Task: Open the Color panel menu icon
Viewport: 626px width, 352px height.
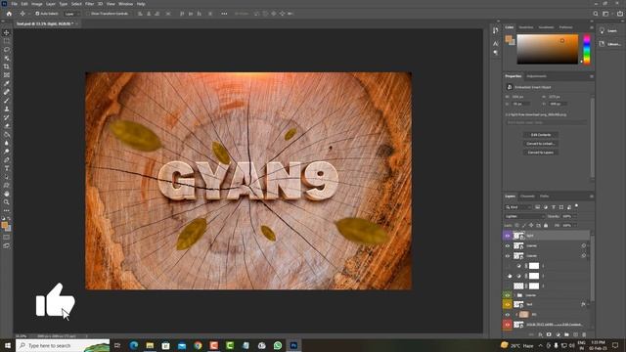Action: tap(592, 27)
